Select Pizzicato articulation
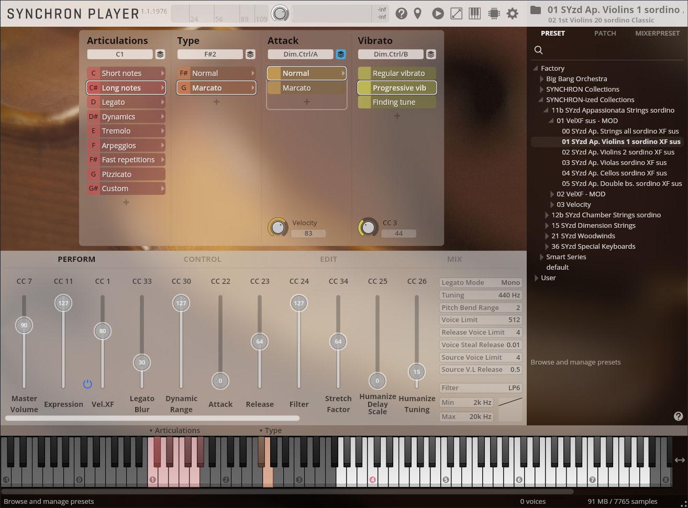 (126, 174)
